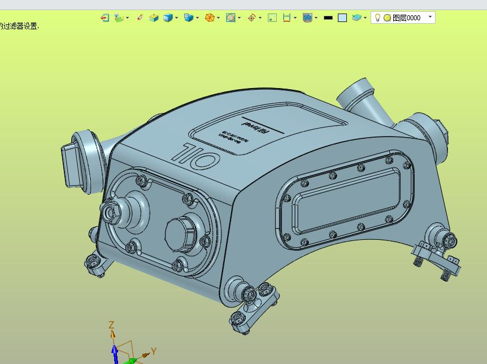Viewport: 487px width, 364px height.
Task: Expand the orange faceted polygon dropdown
Action: pyautogui.click(x=218, y=17)
